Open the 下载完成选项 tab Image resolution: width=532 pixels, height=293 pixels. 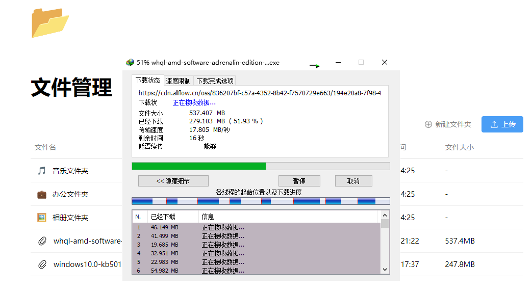tap(215, 81)
